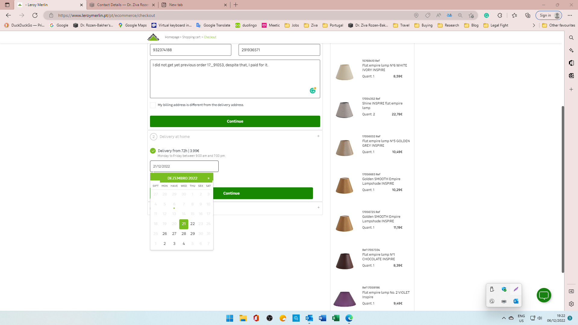Switch to Contact Details tab
The image size is (578, 325).
pos(122,5)
